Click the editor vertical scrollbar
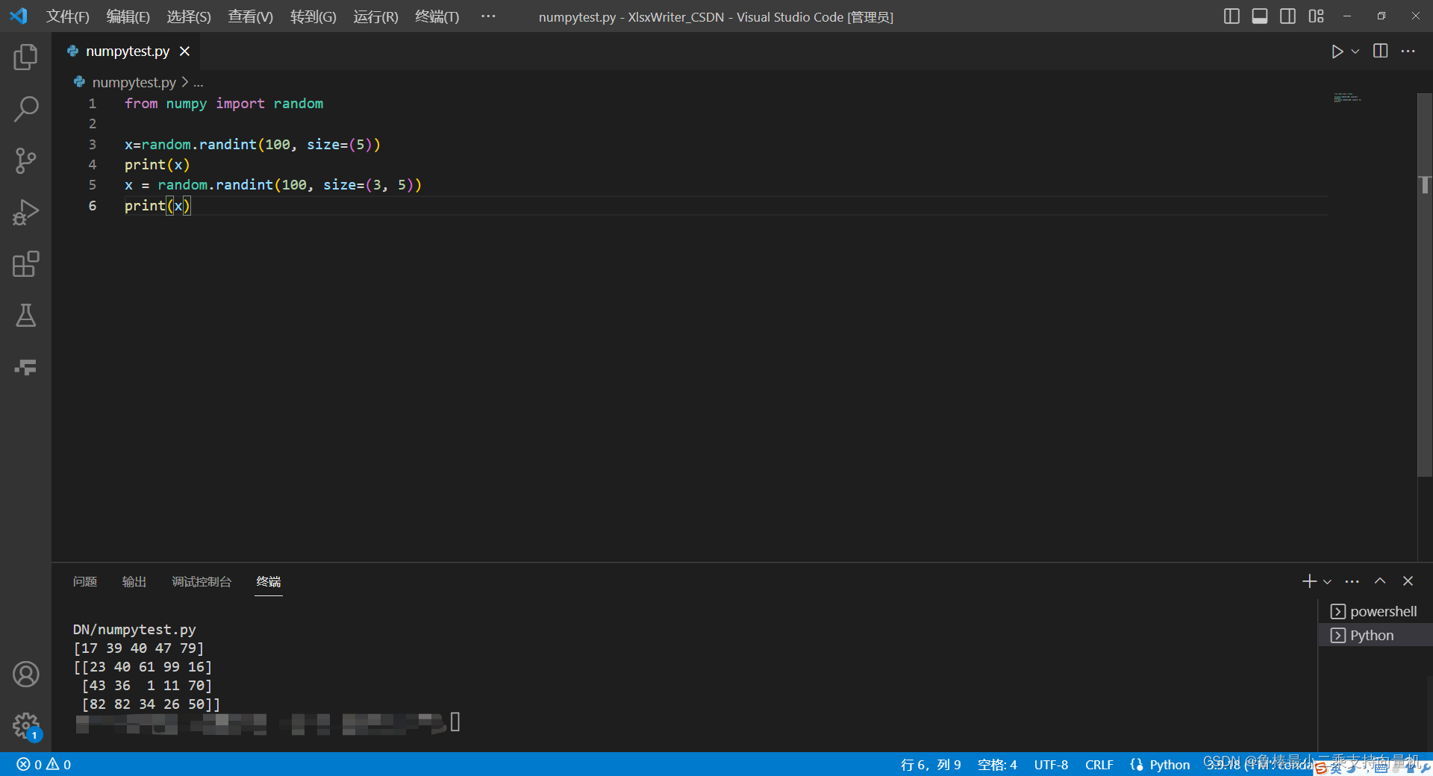 tap(1425, 284)
